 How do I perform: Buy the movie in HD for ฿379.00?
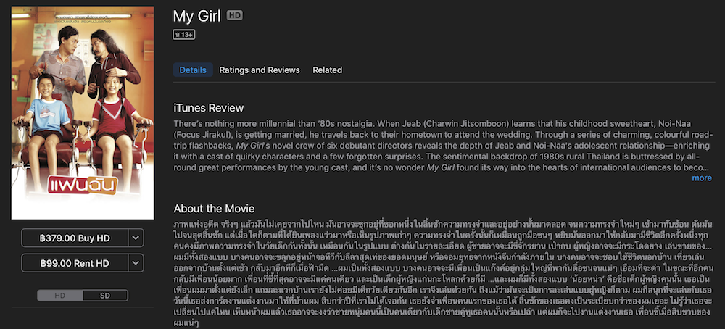(74, 238)
